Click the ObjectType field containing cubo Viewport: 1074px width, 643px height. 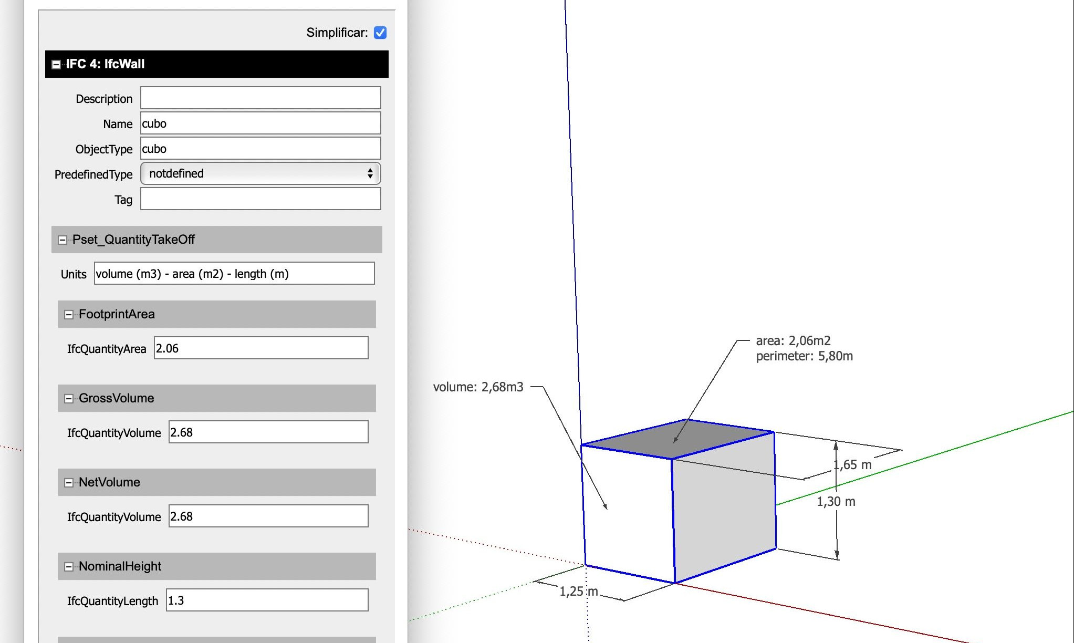(x=260, y=148)
